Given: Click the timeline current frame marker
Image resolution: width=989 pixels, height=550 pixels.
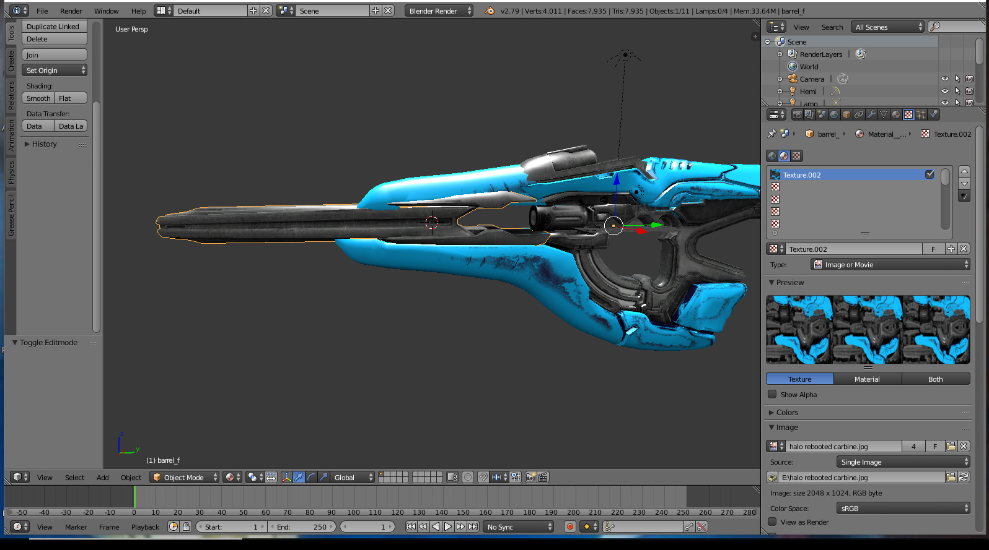Looking at the screenshot, I should (x=134, y=497).
